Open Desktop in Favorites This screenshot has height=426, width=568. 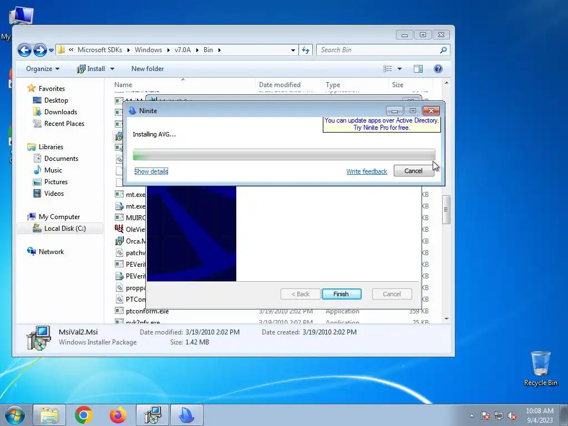(56, 100)
